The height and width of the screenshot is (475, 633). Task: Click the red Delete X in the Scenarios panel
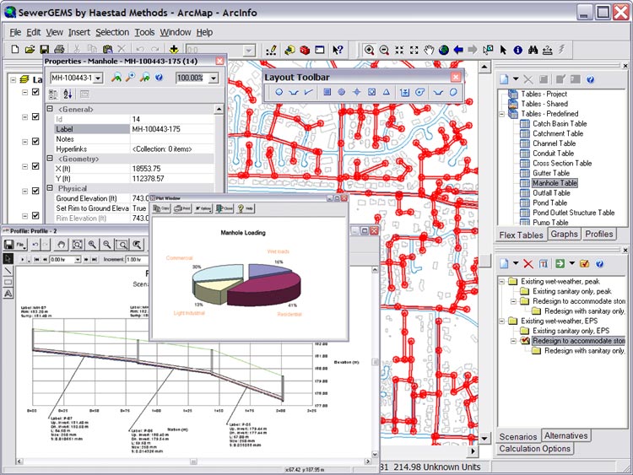[x=528, y=263]
